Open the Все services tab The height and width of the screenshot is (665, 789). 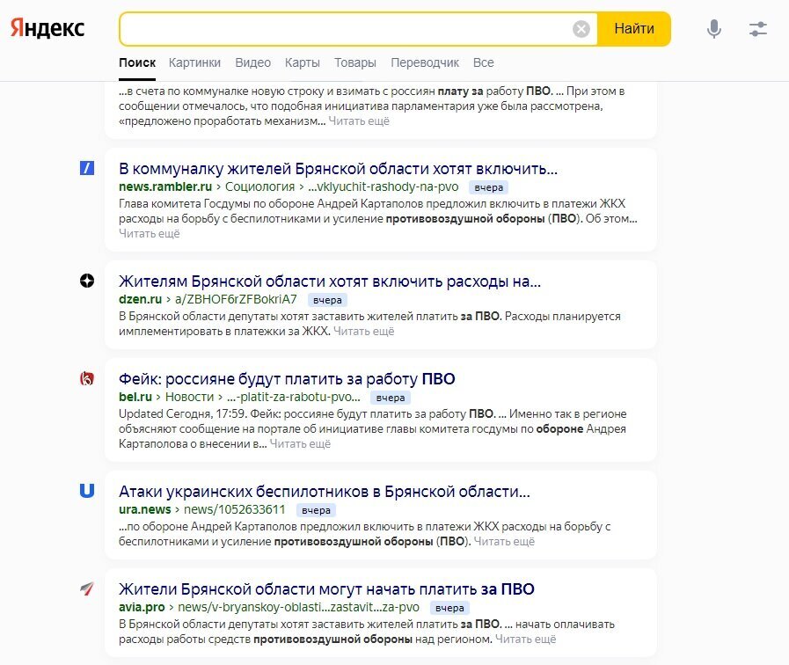click(x=483, y=62)
